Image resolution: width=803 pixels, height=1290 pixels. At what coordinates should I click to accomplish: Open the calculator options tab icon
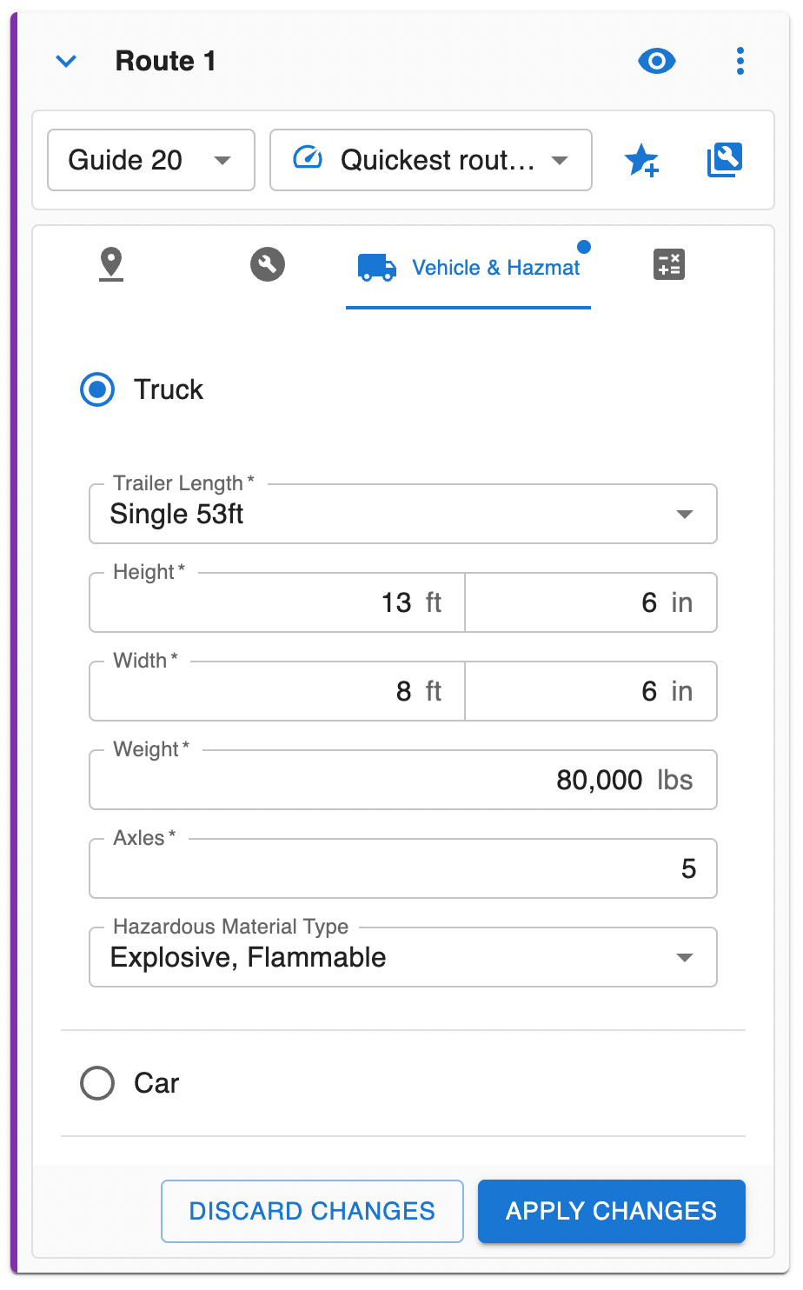[x=668, y=264]
